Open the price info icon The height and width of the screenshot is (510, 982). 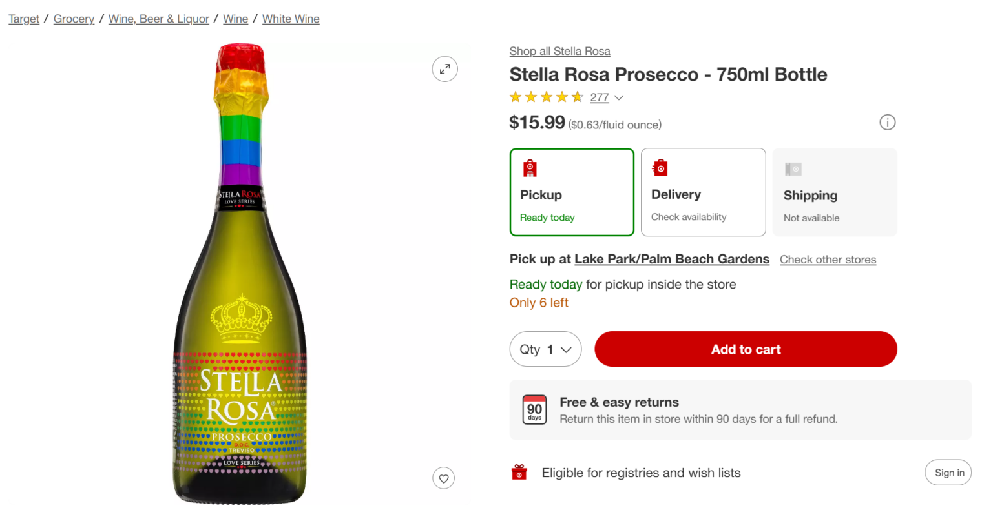tap(888, 123)
